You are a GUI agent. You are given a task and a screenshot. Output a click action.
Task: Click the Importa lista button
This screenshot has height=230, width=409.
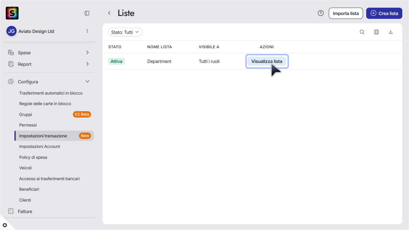(346, 13)
